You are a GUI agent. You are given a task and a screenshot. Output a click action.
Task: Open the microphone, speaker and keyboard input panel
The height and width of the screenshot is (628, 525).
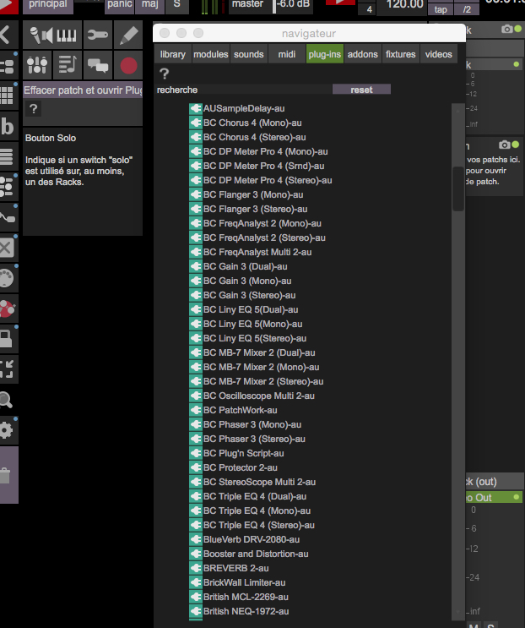53,35
